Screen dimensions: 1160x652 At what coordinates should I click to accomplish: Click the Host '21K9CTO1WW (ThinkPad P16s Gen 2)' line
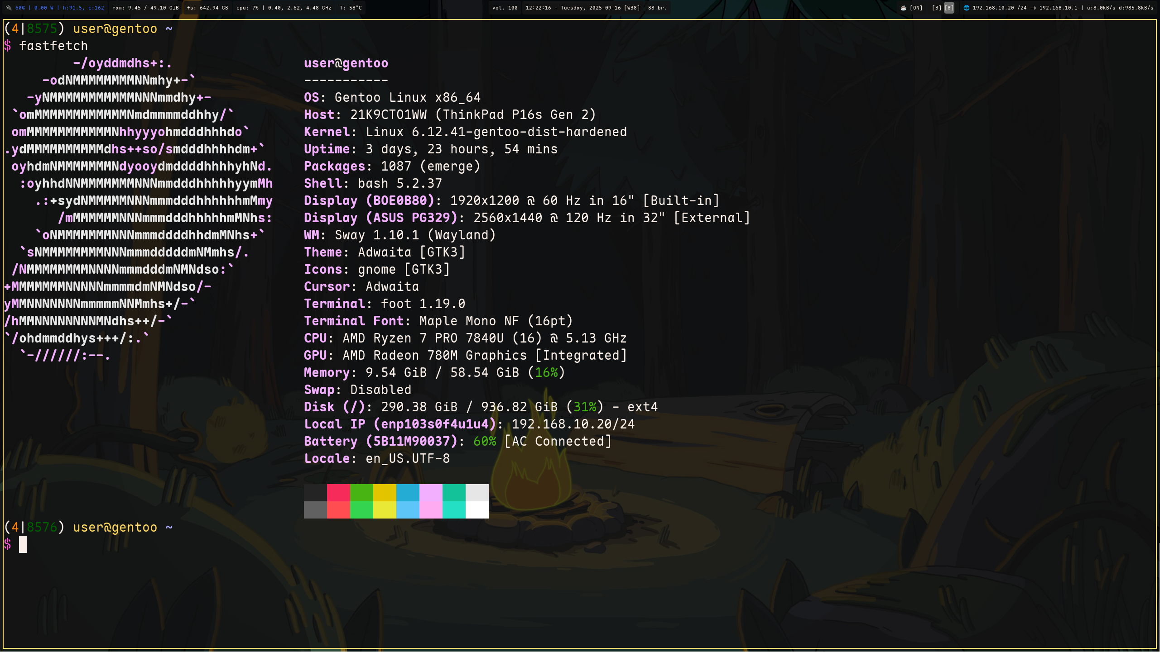(x=450, y=114)
